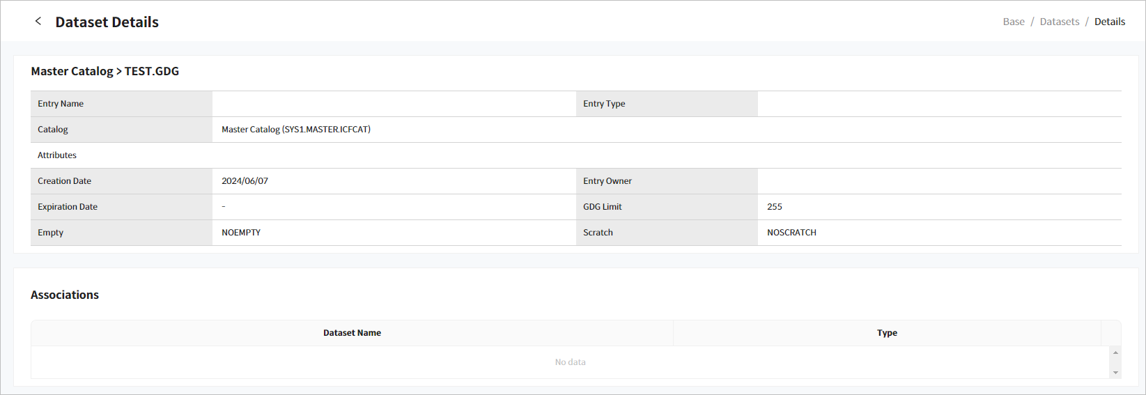1146x395 pixels.
Task: Click the NOSCRATCH value
Action: click(791, 233)
